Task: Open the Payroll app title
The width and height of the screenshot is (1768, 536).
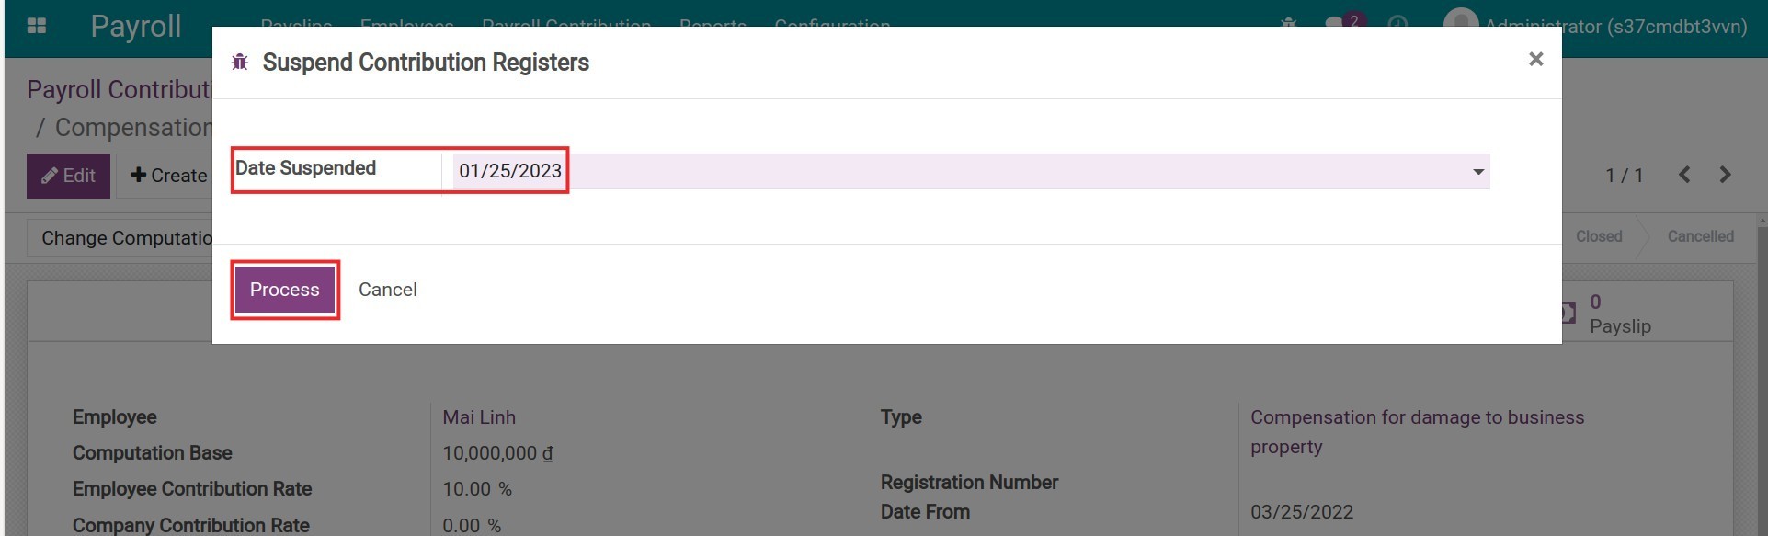Action: point(136,26)
